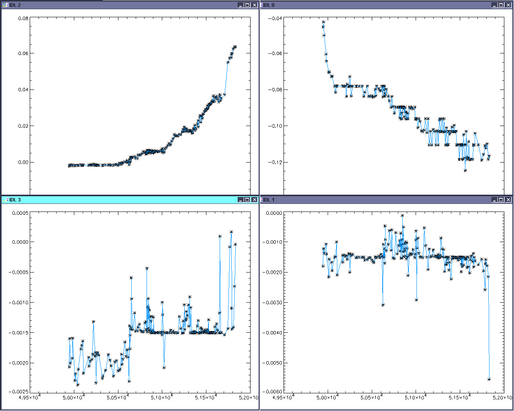
Task: Focus the IDL 2 window title bar
Action: (120, 5)
